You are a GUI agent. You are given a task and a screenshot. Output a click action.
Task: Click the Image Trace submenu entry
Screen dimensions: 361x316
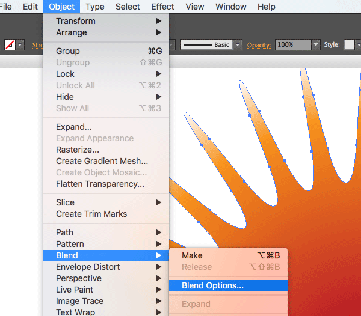79,301
